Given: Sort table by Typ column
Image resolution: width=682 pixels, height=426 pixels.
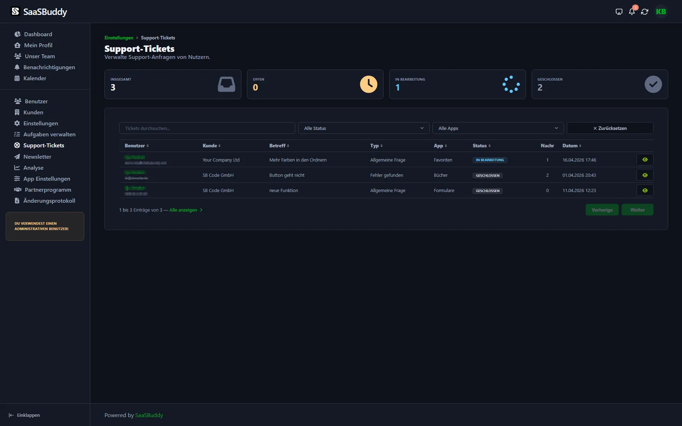Looking at the screenshot, I should (376, 146).
